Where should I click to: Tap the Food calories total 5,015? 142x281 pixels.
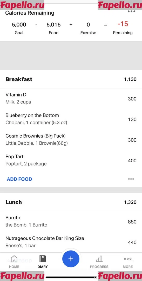click(54, 24)
